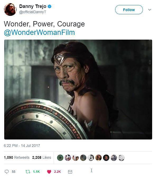This screenshot has height=177, width=159.
Task: Retweet using the retweet arrows icon
Action: coord(28,172)
